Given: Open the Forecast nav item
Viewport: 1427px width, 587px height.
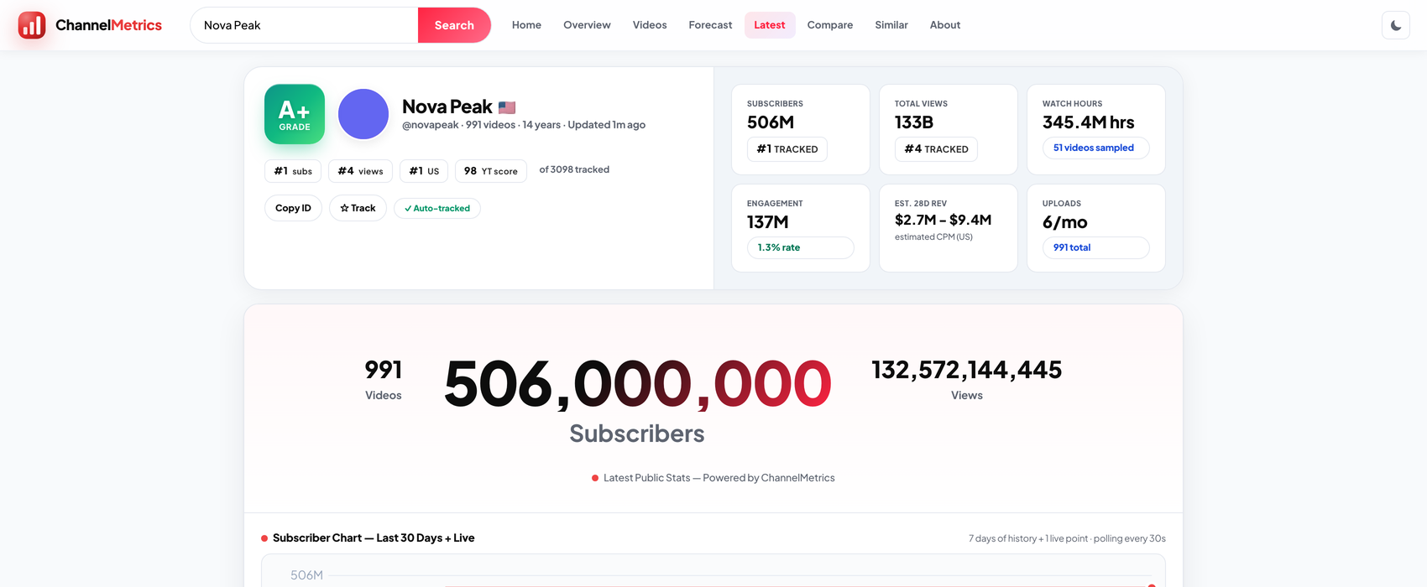Looking at the screenshot, I should tap(710, 25).
